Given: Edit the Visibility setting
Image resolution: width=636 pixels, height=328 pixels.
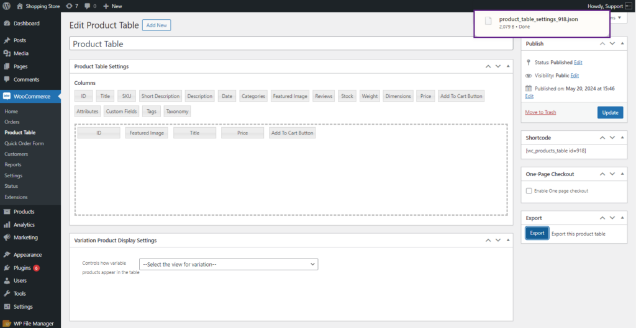Looking at the screenshot, I should coord(575,75).
